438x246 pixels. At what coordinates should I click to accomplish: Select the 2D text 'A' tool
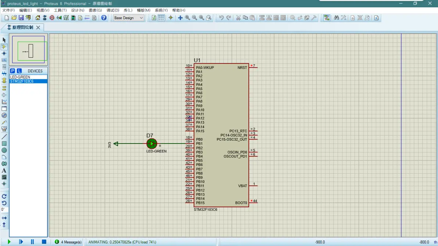(x=4, y=170)
